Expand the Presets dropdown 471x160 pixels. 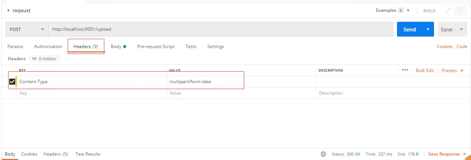pyautogui.click(x=452, y=70)
